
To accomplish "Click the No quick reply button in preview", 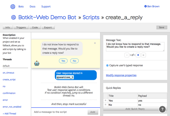I will pyautogui.click(x=74, y=61).
